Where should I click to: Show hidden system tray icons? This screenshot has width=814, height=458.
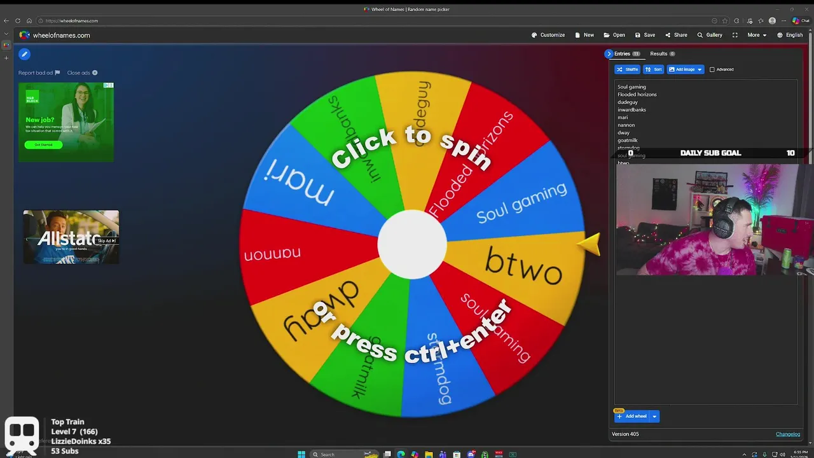click(x=744, y=455)
